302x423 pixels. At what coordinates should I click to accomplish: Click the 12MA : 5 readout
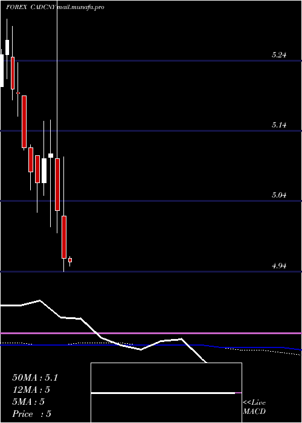click(x=31, y=390)
